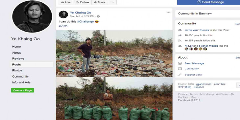The width and height of the screenshot is (240, 120).
Task: Click the Messenger icon in About section
Action: click(x=180, y=63)
